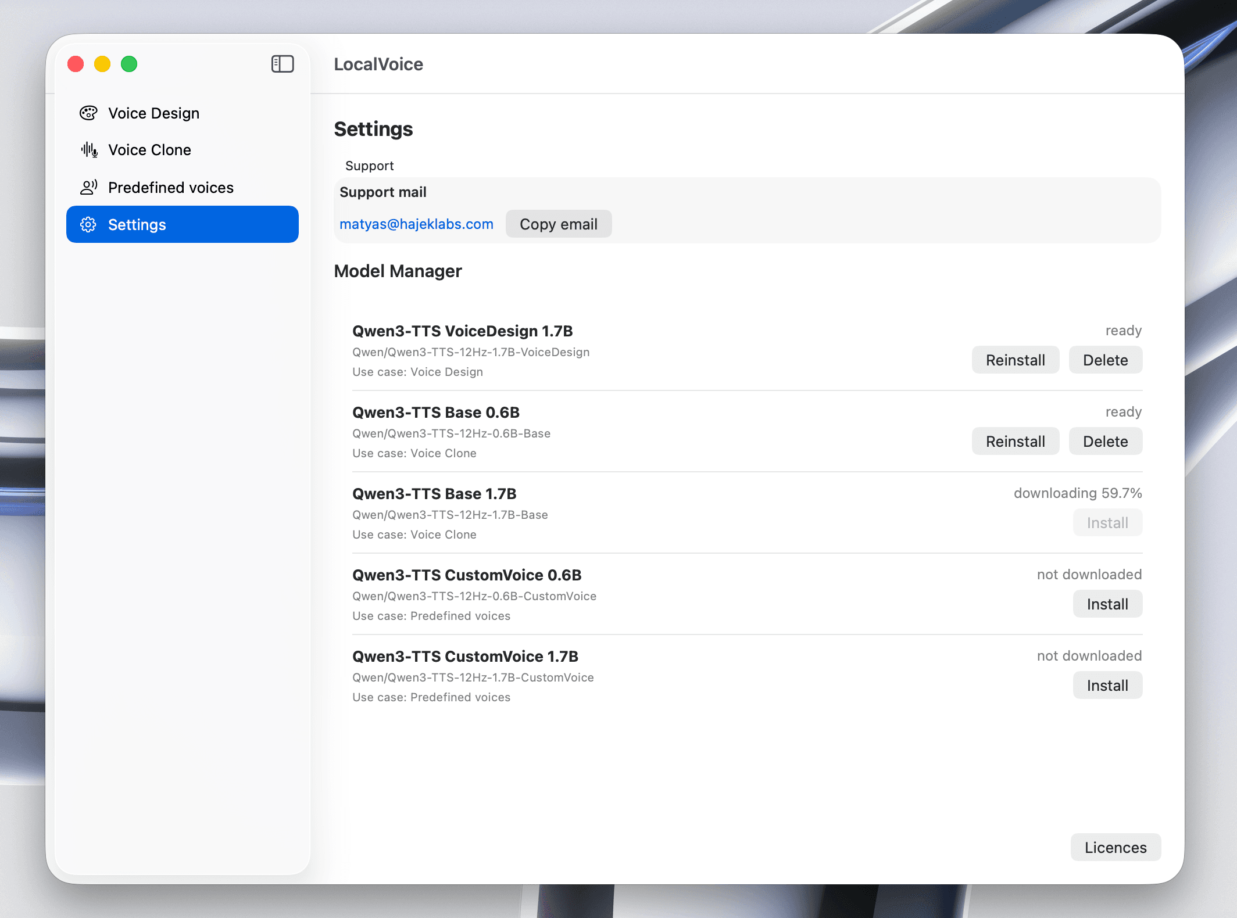Select the Voice Design palette icon
This screenshot has width=1237, height=918.
88,113
